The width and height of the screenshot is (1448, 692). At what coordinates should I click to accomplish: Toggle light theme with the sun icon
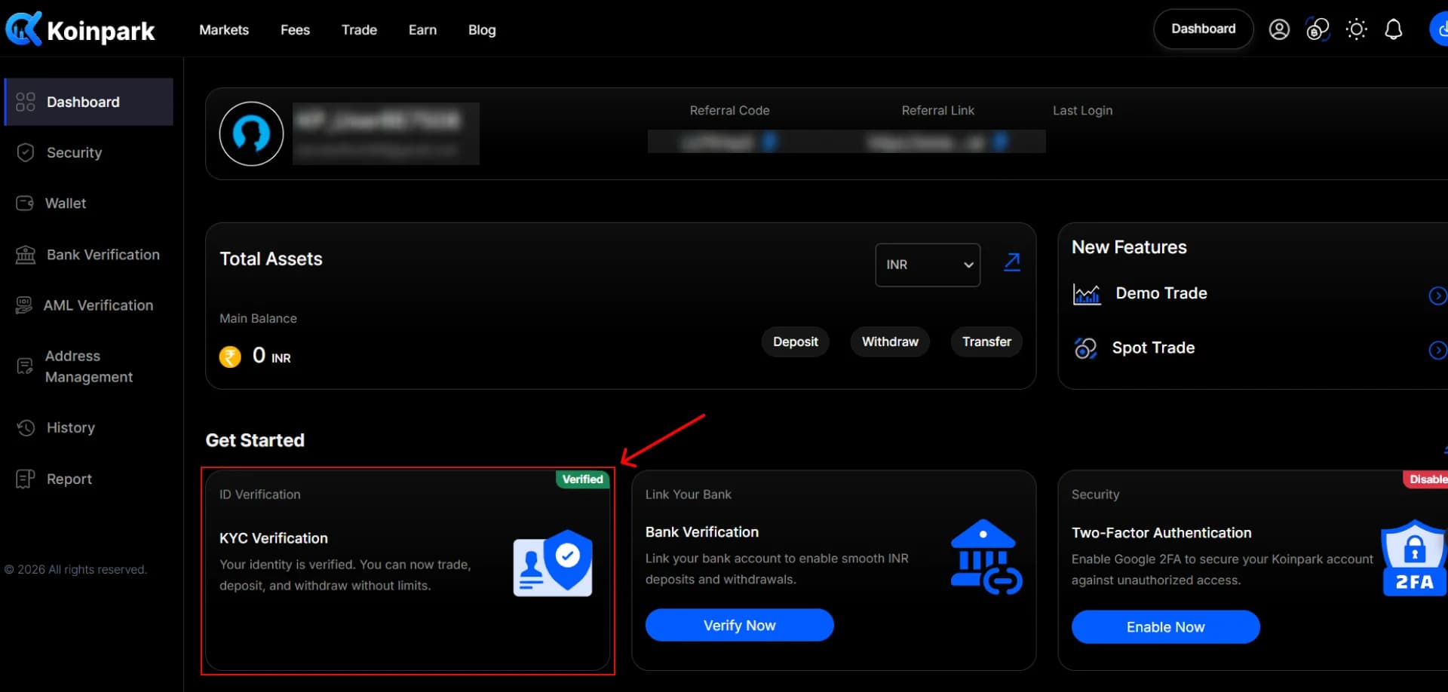click(x=1356, y=29)
